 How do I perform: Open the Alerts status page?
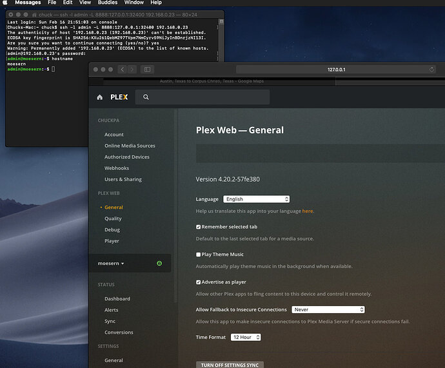coord(111,310)
